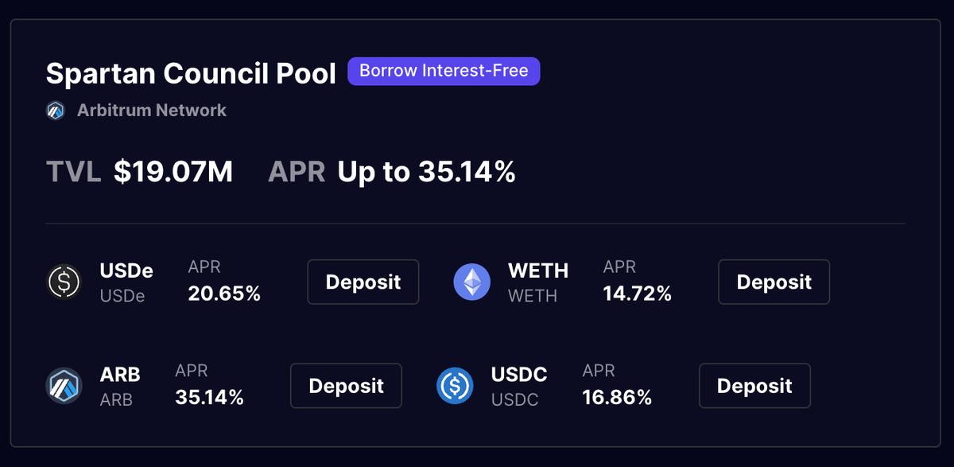The height and width of the screenshot is (467, 954).
Task: Click the blue USDC coin icon
Action: 456,386
